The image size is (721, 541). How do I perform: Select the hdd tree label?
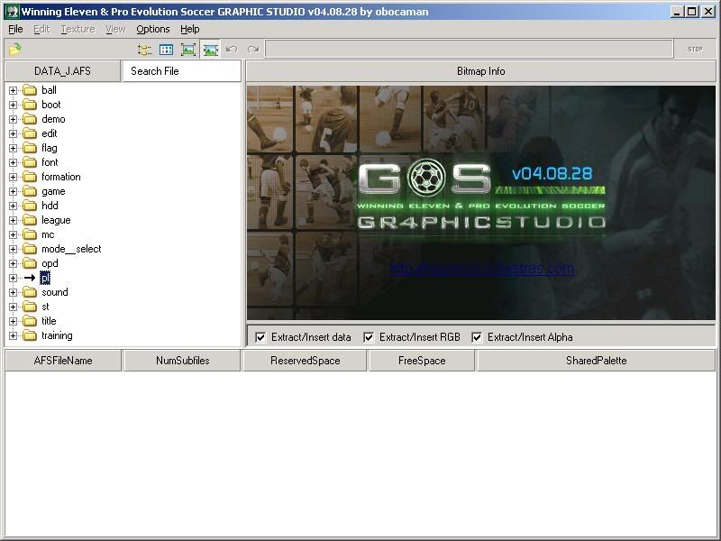click(50, 206)
